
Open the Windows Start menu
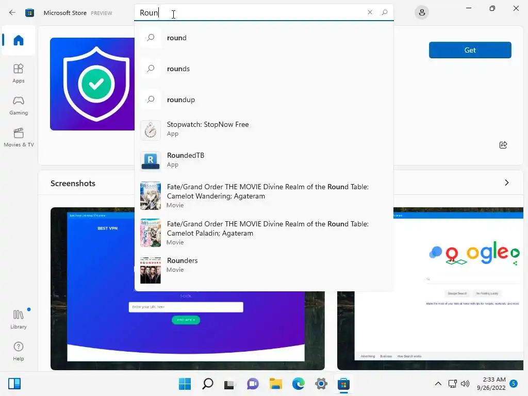[x=185, y=384]
